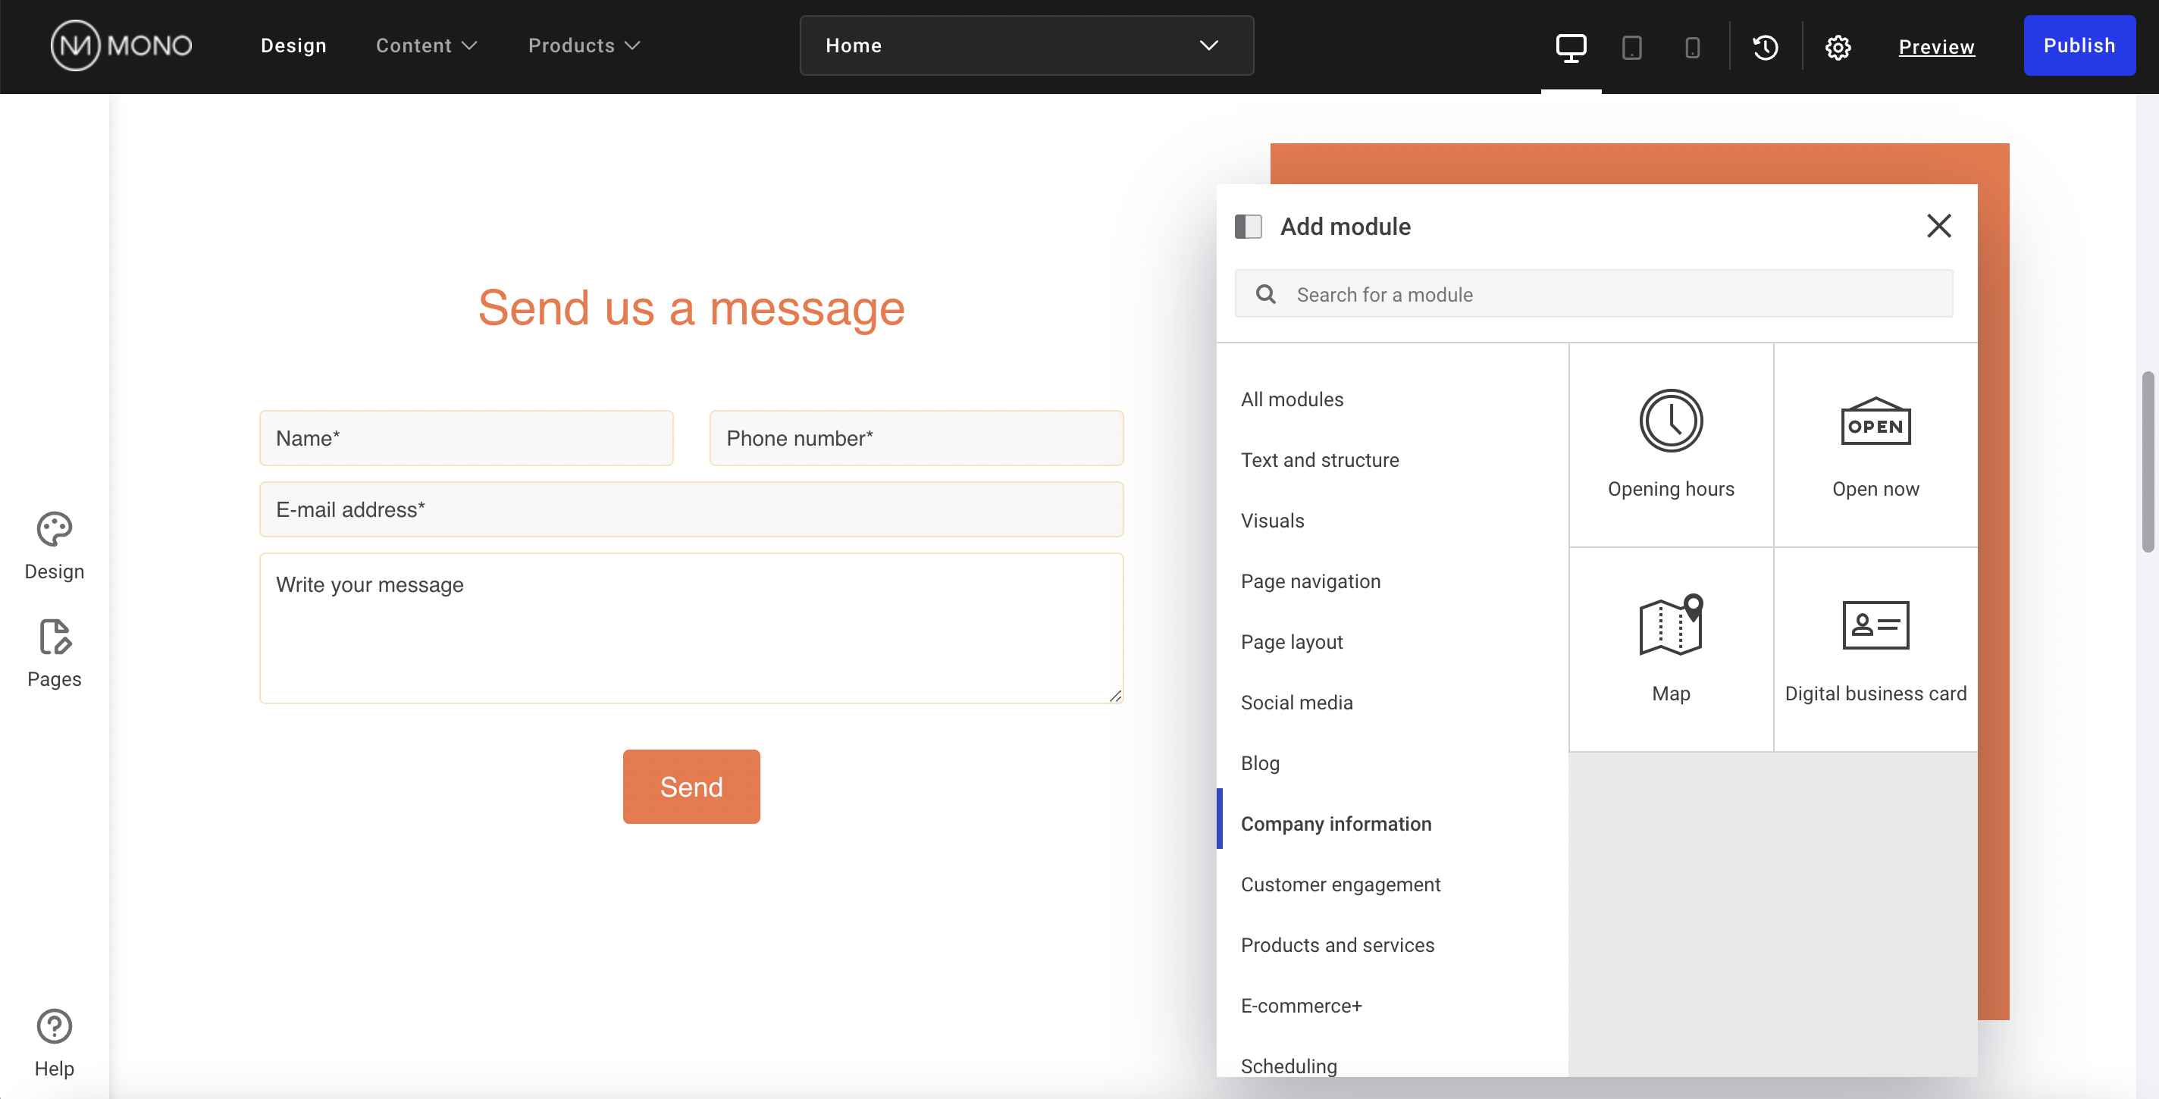Click the orange Send button
Image resolution: width=2159 pixels, height=1099 pixels.
pos(691,787)
